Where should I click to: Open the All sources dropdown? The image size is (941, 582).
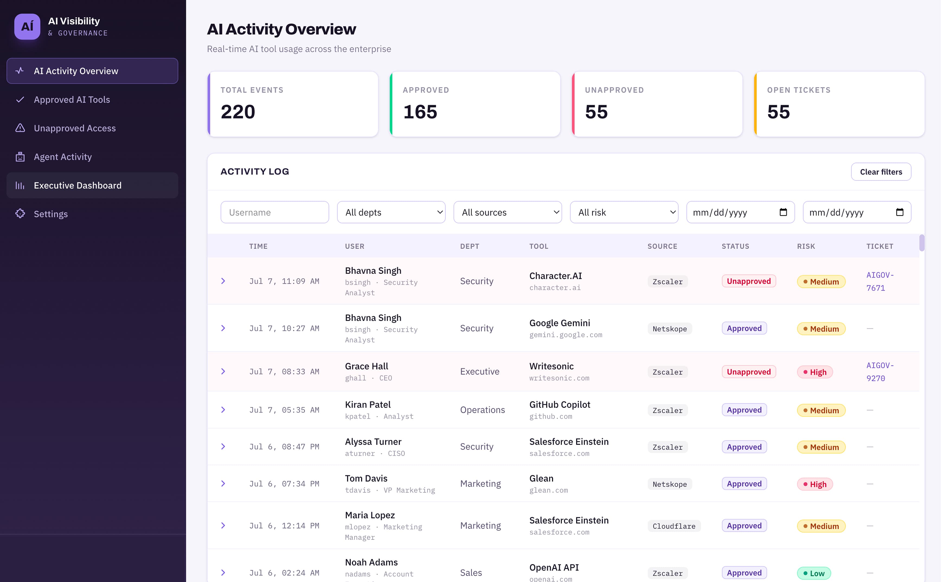(x=508, y=212)
